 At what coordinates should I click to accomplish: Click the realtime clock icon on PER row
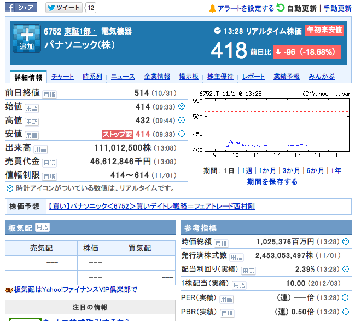(345, 297)
